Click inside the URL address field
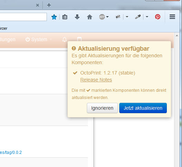The height and width of the screenshot is (167, 182). (x=23, y=17)
